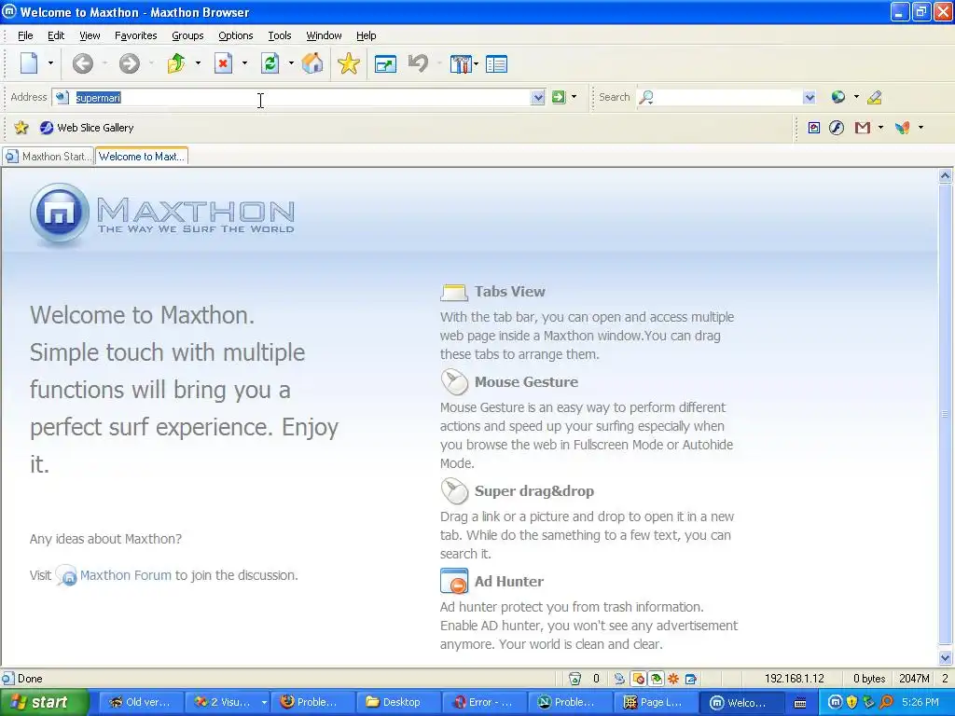Select the Welcome to Maxt... tab
Image resolution: width=955 pixels, height=716 pixels.
click(x=142, y=157)
